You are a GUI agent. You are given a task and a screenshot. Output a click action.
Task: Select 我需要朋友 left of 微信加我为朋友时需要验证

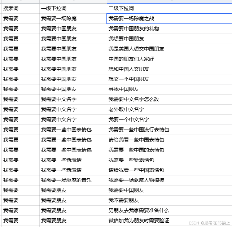[73, 221]
